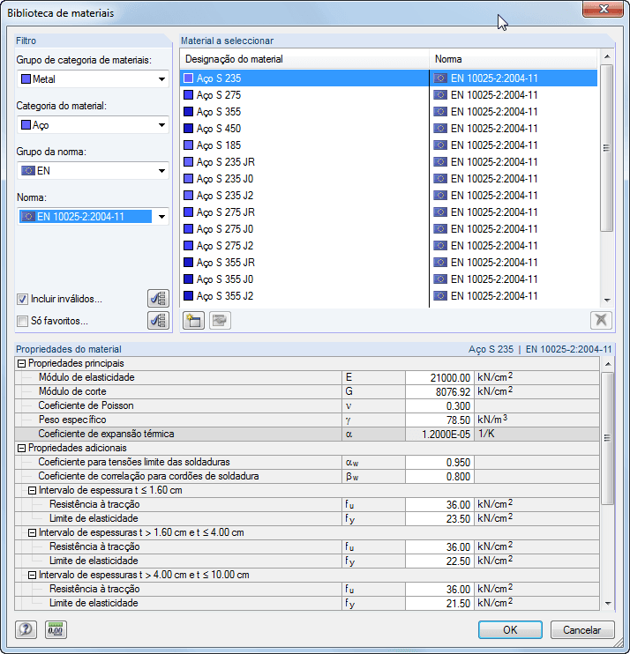
Task: Enable the Só favoritos checkbox
Action: tap(23, 321)
